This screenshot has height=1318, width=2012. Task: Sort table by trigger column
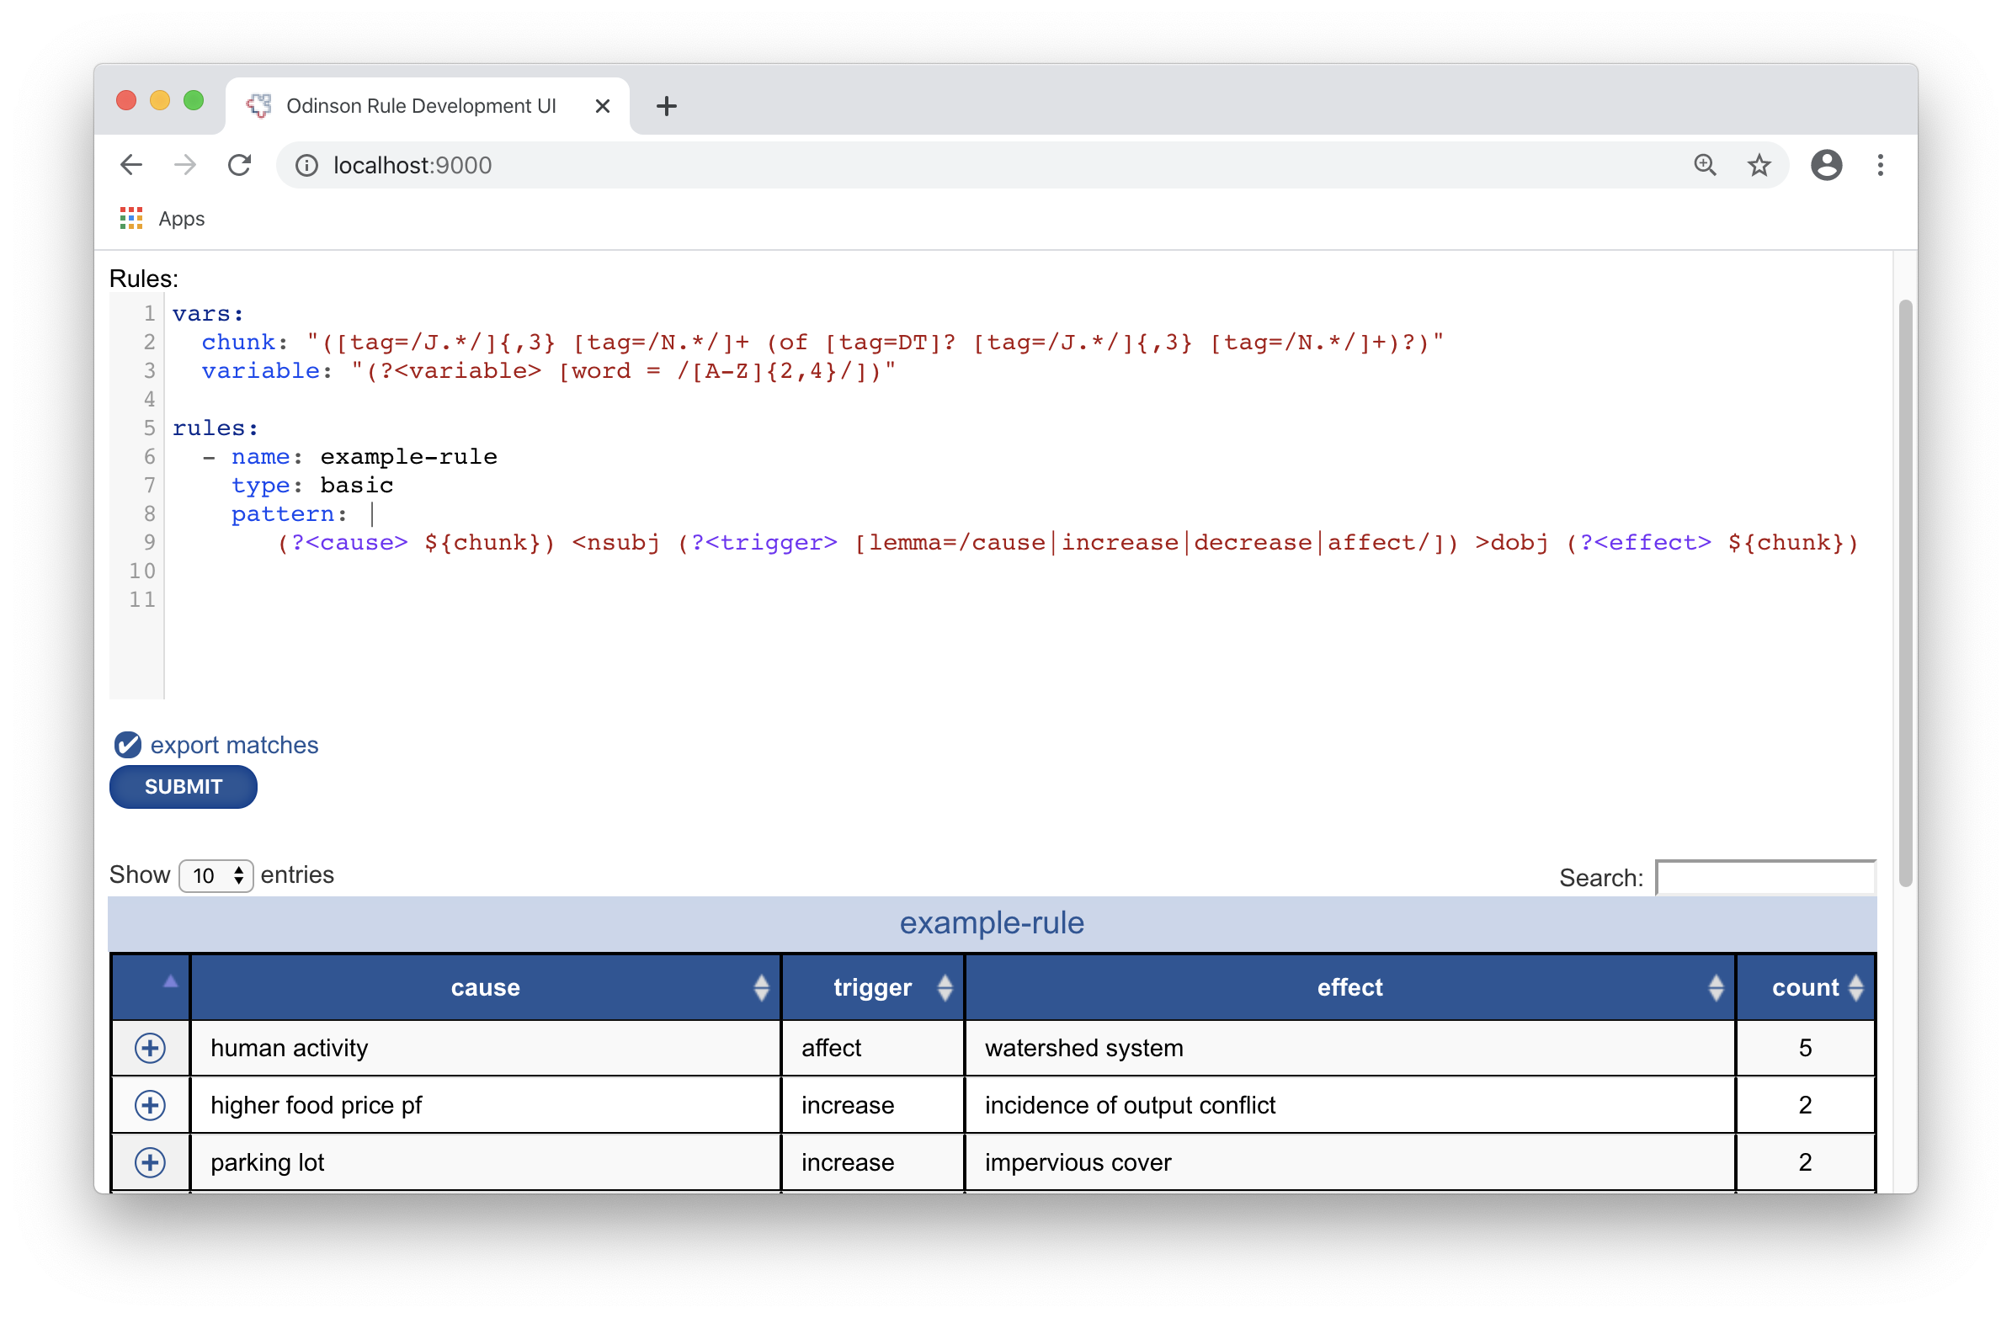click(872, 987)
